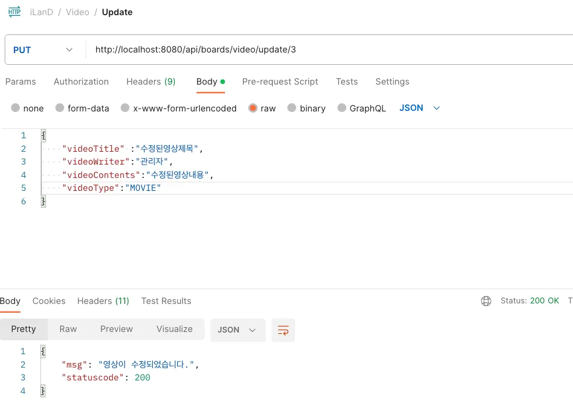Click the network globe icon
This screenshot has height=416, width=573.
click(486, 301)
